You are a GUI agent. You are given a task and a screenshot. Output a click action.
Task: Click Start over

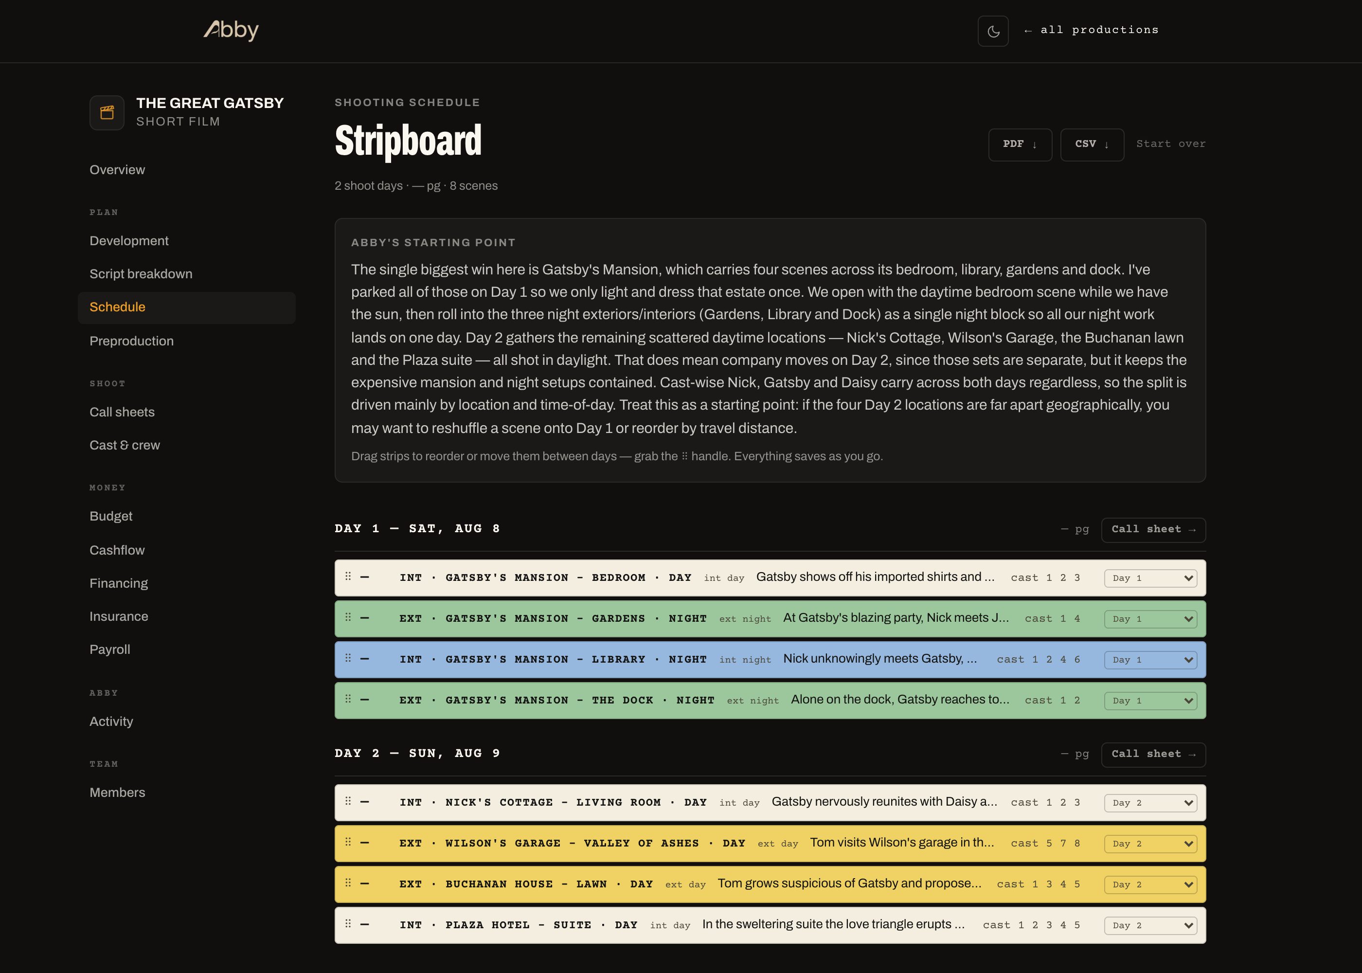coord(1171,144)
